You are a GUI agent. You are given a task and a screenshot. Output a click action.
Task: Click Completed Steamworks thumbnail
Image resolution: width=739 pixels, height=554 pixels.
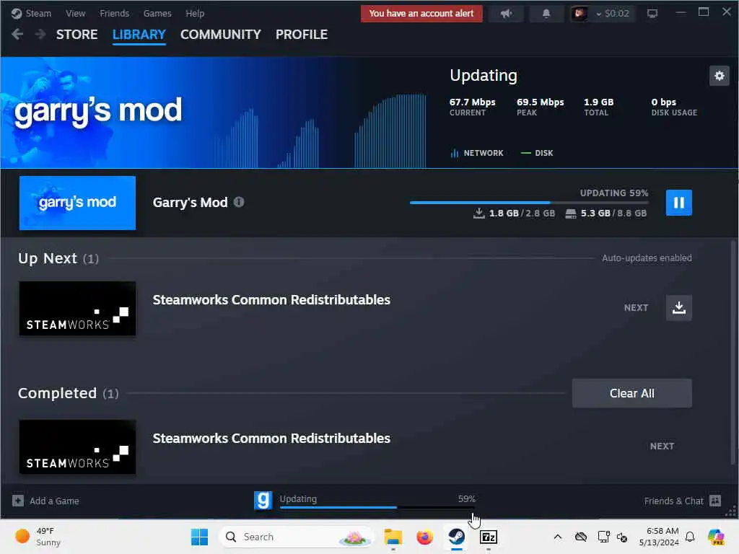(77, 447)
